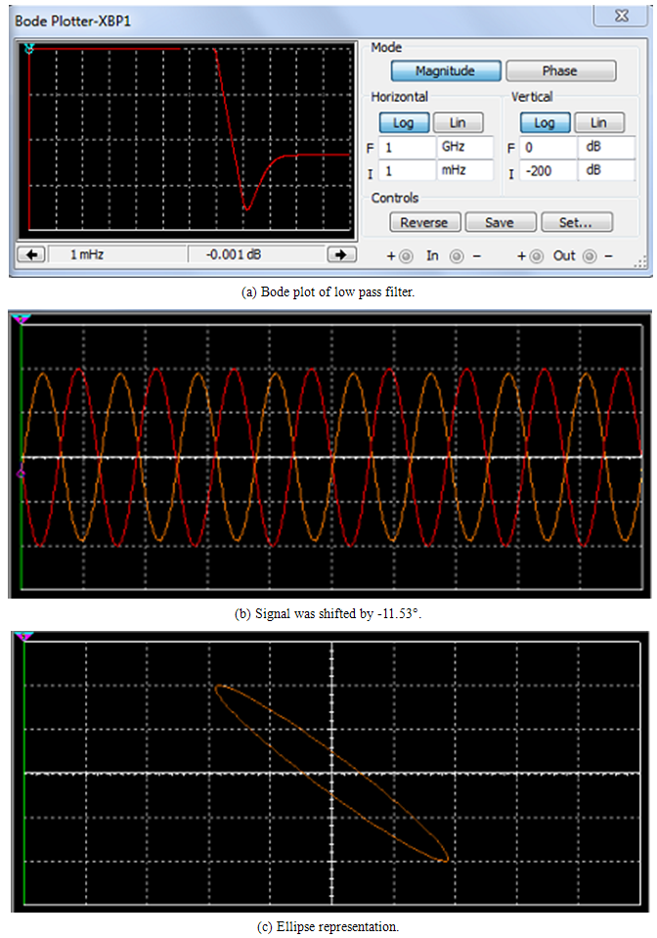The width and height of the screenshot is (657, 938).
Task: Open the GHz horizontal final unit field
Action: click(464, 148)
